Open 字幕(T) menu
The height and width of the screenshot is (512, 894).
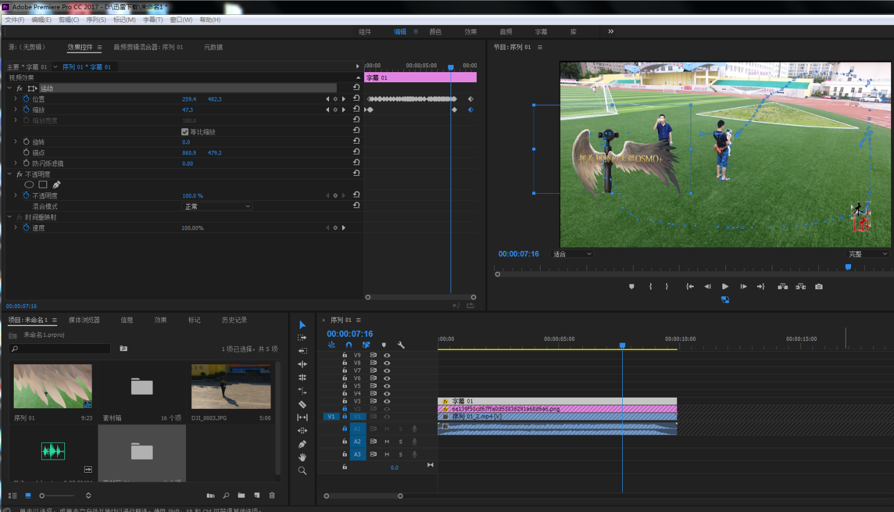153,20
